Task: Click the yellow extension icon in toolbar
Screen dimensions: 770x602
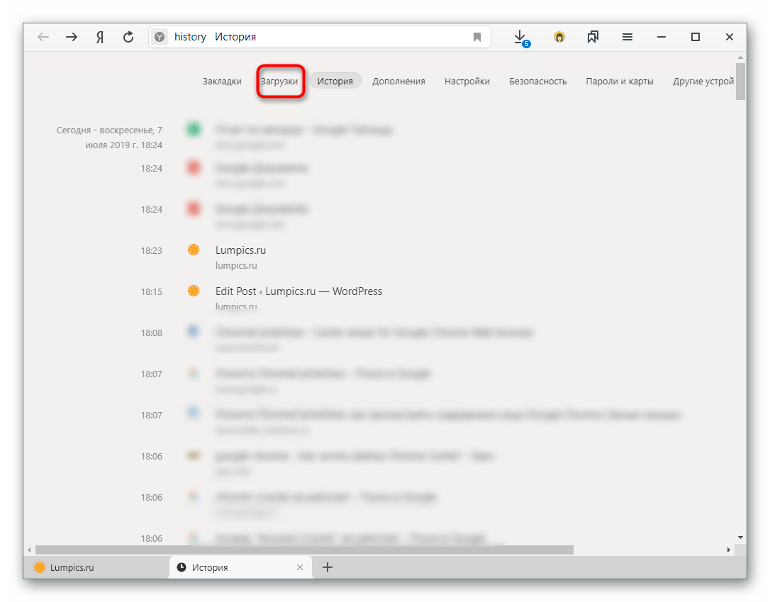Action: click(559, 37)
